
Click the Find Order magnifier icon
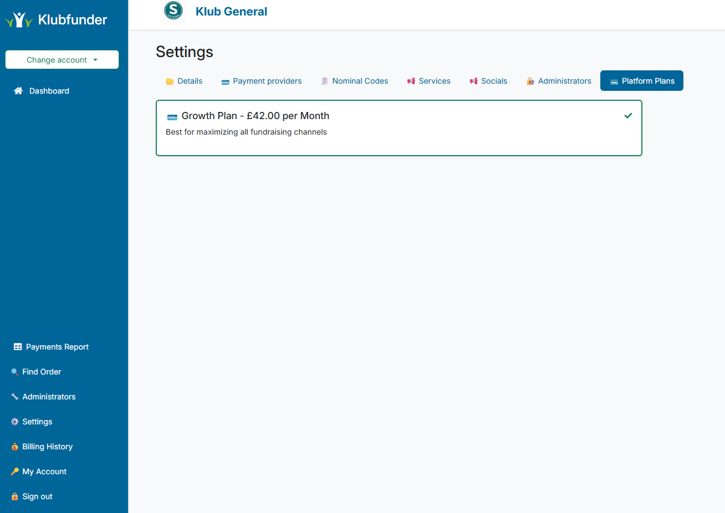(15, 372)
